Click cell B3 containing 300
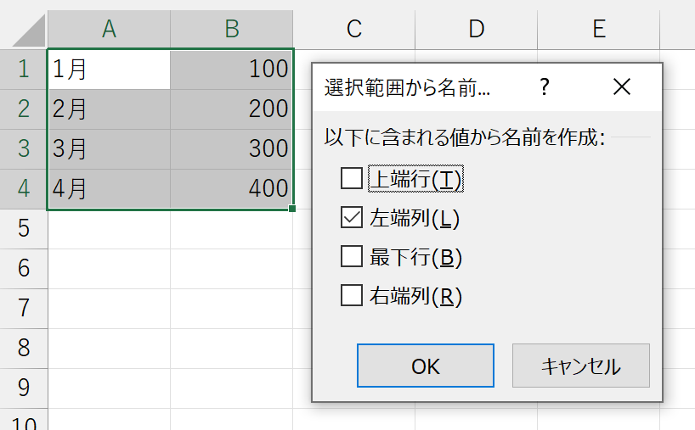Image resolution: width=695 pixels, height=430 pixels. [231, 149]
